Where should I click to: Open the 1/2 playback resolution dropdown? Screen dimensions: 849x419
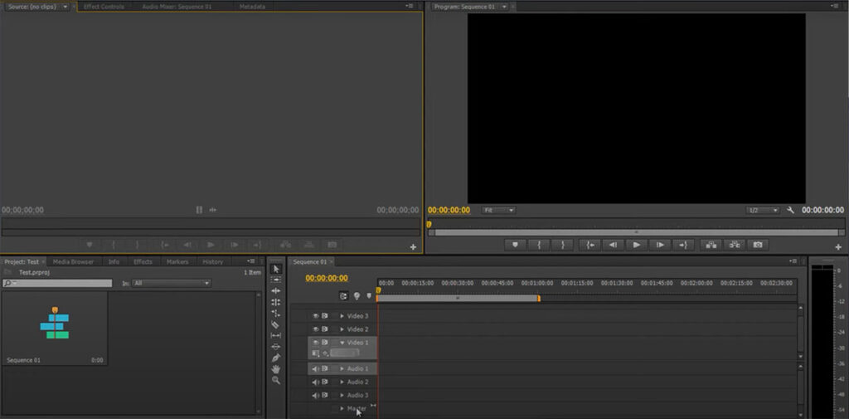tap(763, 210)
